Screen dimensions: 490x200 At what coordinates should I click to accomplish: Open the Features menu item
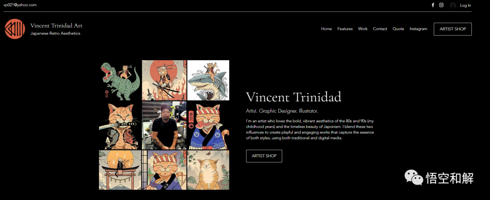(x=345, y=29)
